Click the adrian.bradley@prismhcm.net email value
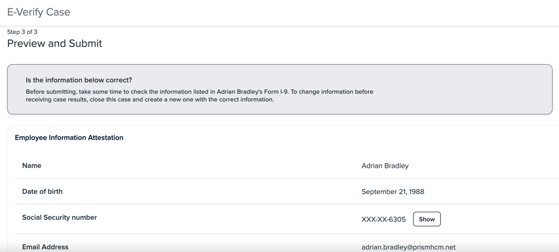This screenshot has width=559, height=252. click(x=409, y=247)
